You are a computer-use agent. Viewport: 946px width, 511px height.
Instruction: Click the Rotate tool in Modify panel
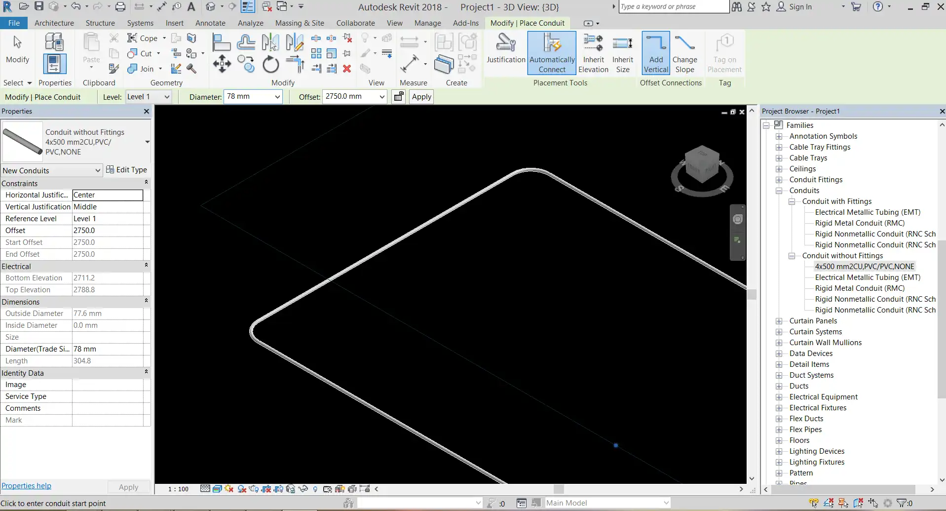tap(270, 65)
